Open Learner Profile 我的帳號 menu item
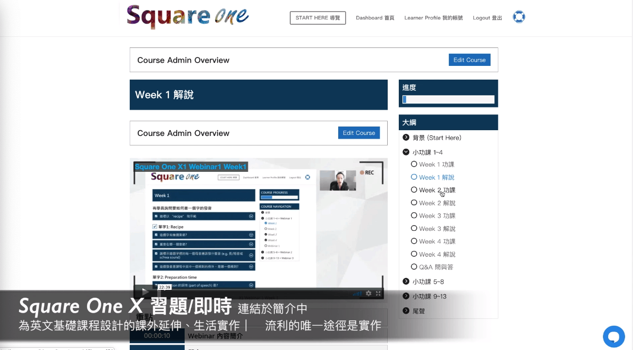 point(433,18)
